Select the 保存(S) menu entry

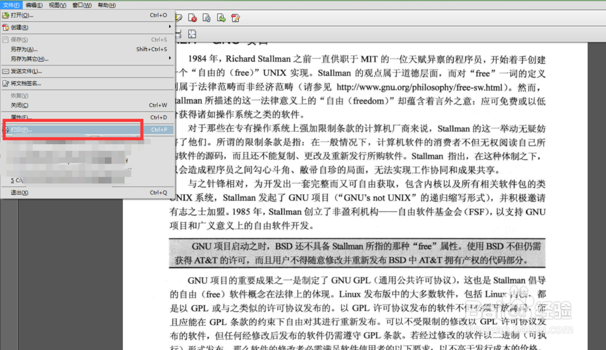87,39
